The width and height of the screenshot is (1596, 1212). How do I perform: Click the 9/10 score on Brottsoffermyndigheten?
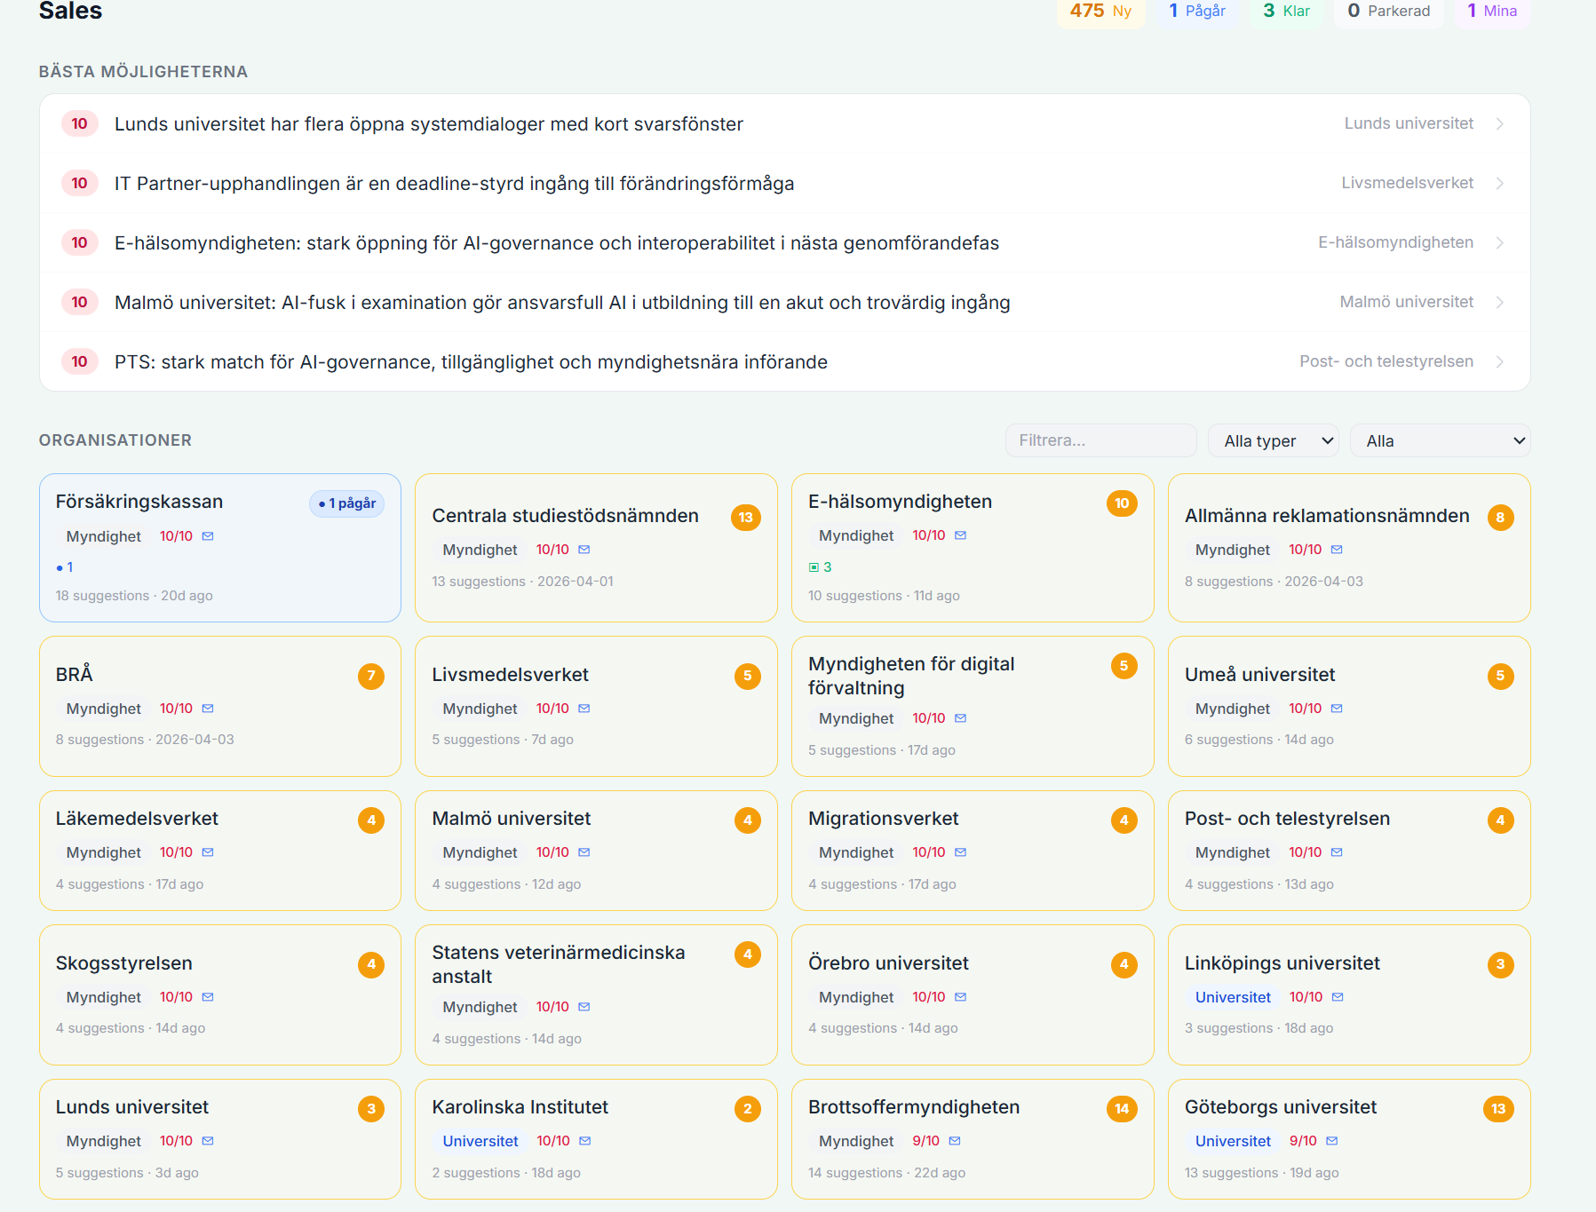(x=925, y=1141)
